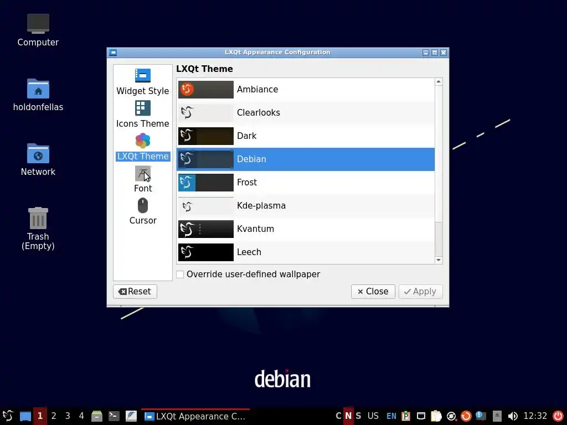The height and width of the screenshot is (425, 567).
Task: Click the Close button
Action: (373, 291)
